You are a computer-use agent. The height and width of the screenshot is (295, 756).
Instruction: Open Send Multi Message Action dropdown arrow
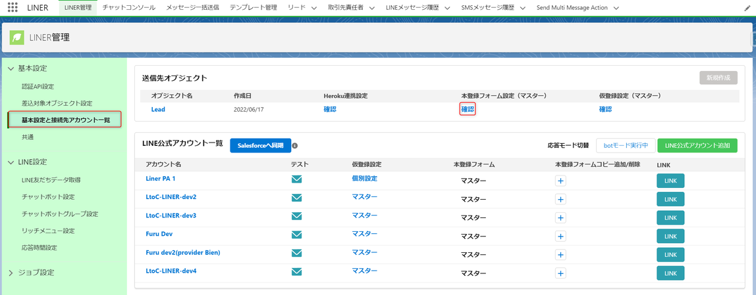click(616, 8)
